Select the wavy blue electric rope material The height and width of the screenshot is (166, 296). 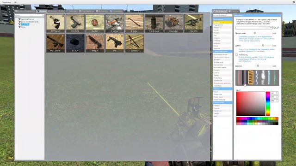(x=257, y=77)
